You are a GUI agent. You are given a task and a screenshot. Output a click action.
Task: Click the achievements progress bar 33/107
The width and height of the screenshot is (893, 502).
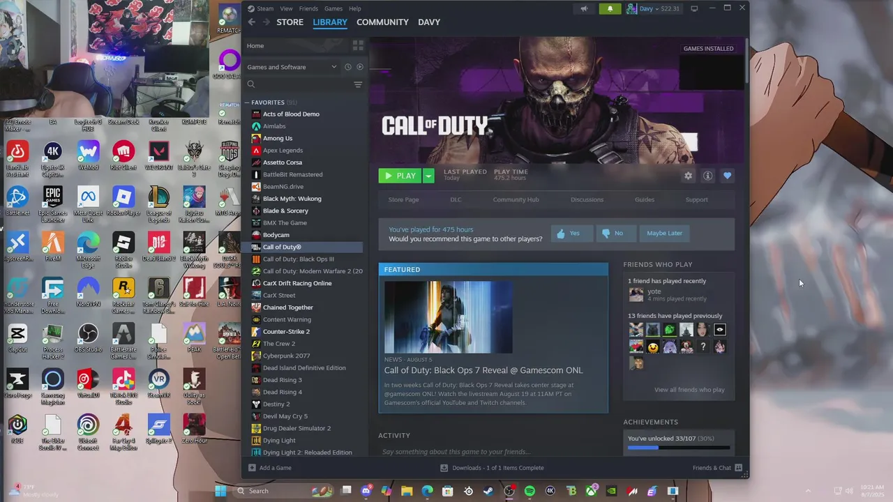[x=679, y=448]
